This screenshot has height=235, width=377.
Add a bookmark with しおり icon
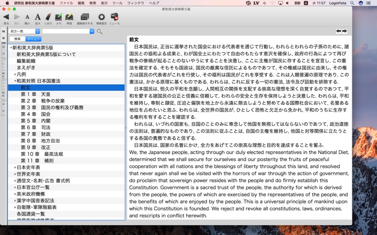(x=48, y=17)
